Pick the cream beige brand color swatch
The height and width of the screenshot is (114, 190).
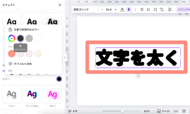point(38,54)
